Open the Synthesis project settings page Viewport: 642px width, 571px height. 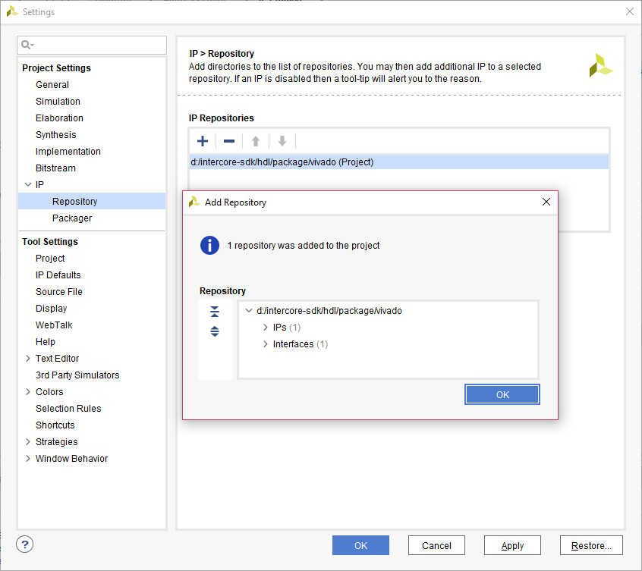[56, 135]
